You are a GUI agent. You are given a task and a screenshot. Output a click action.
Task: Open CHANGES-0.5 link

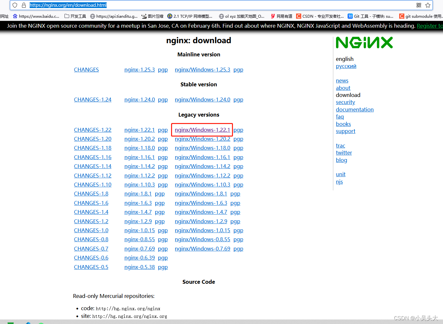click(91, 267)
